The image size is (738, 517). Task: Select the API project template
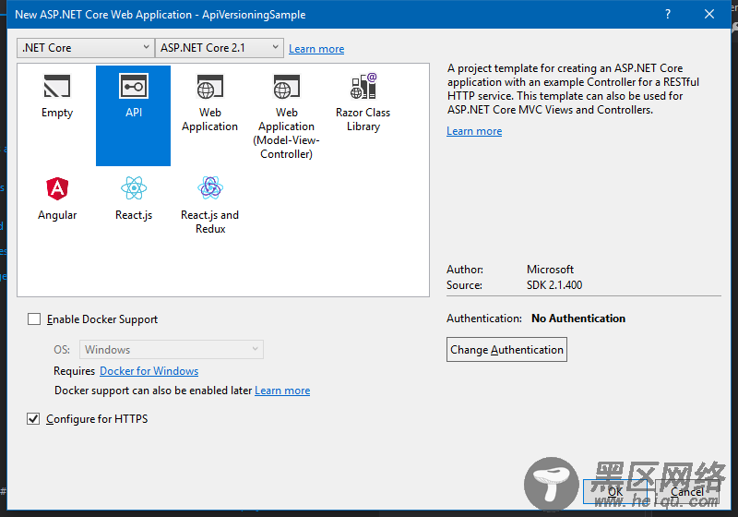point(133,115)
